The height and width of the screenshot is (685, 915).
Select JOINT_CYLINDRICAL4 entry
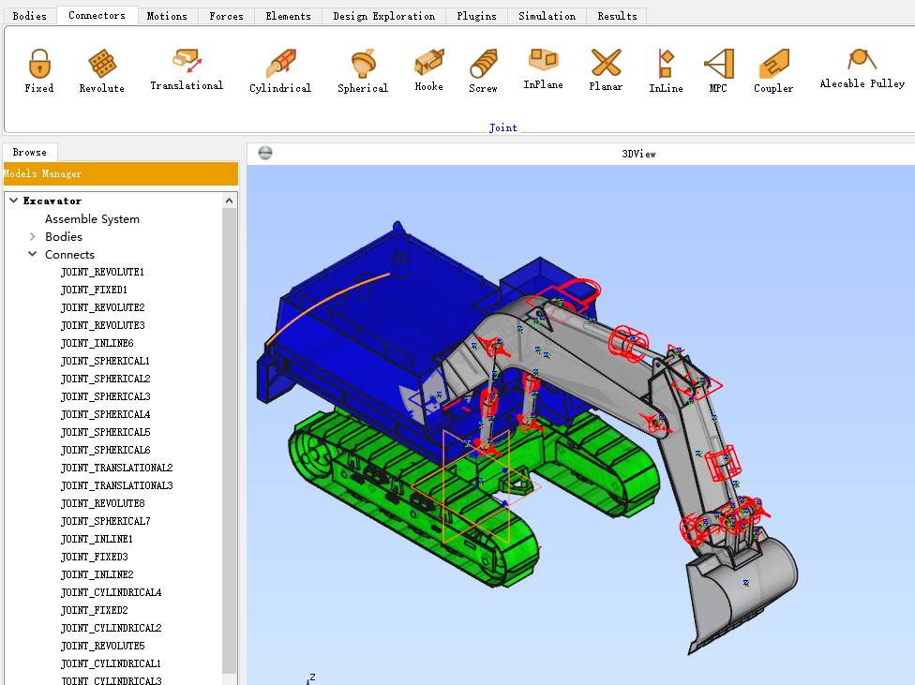[x=112, y=592]
